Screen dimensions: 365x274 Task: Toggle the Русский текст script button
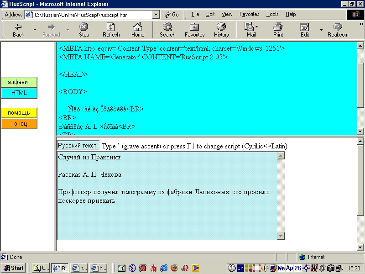click(x=78, y=145)
